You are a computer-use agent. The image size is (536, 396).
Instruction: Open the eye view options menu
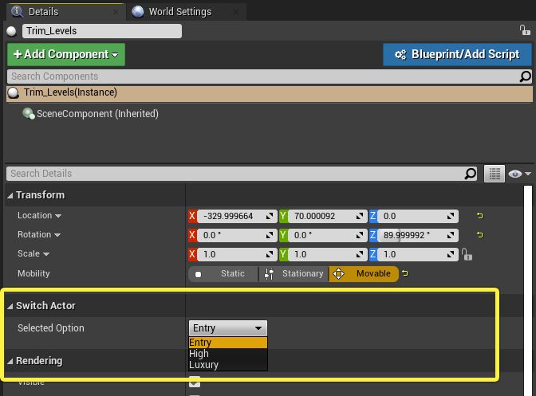[x=518, y=174]
